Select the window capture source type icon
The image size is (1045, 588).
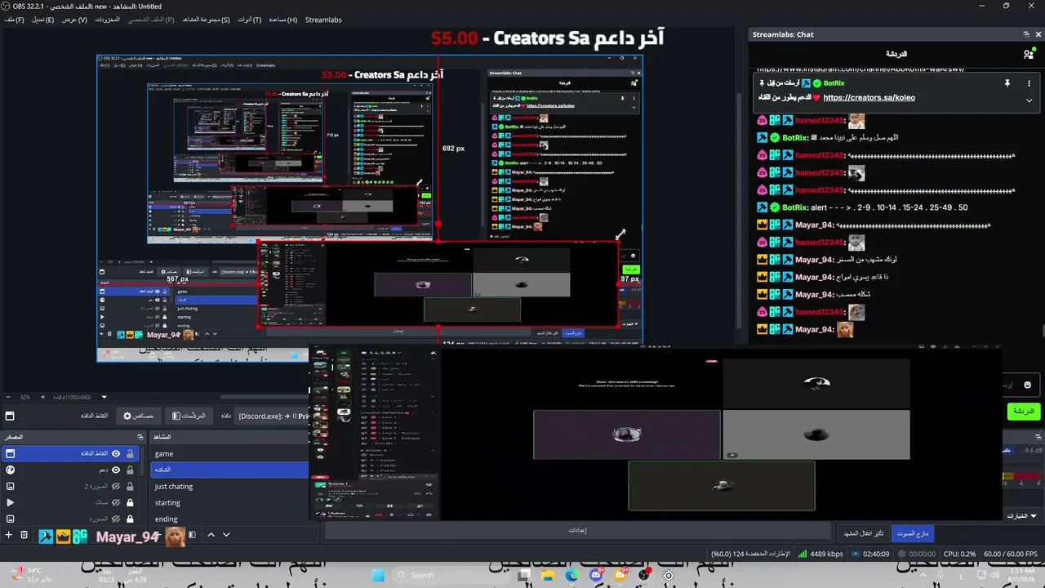click(10, 453)
